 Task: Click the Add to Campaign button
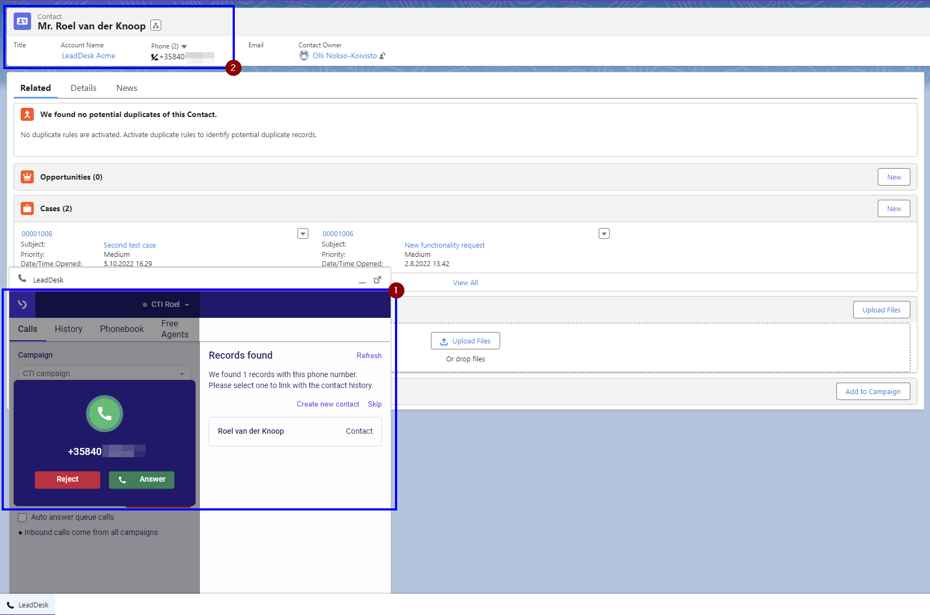(873, 391)
